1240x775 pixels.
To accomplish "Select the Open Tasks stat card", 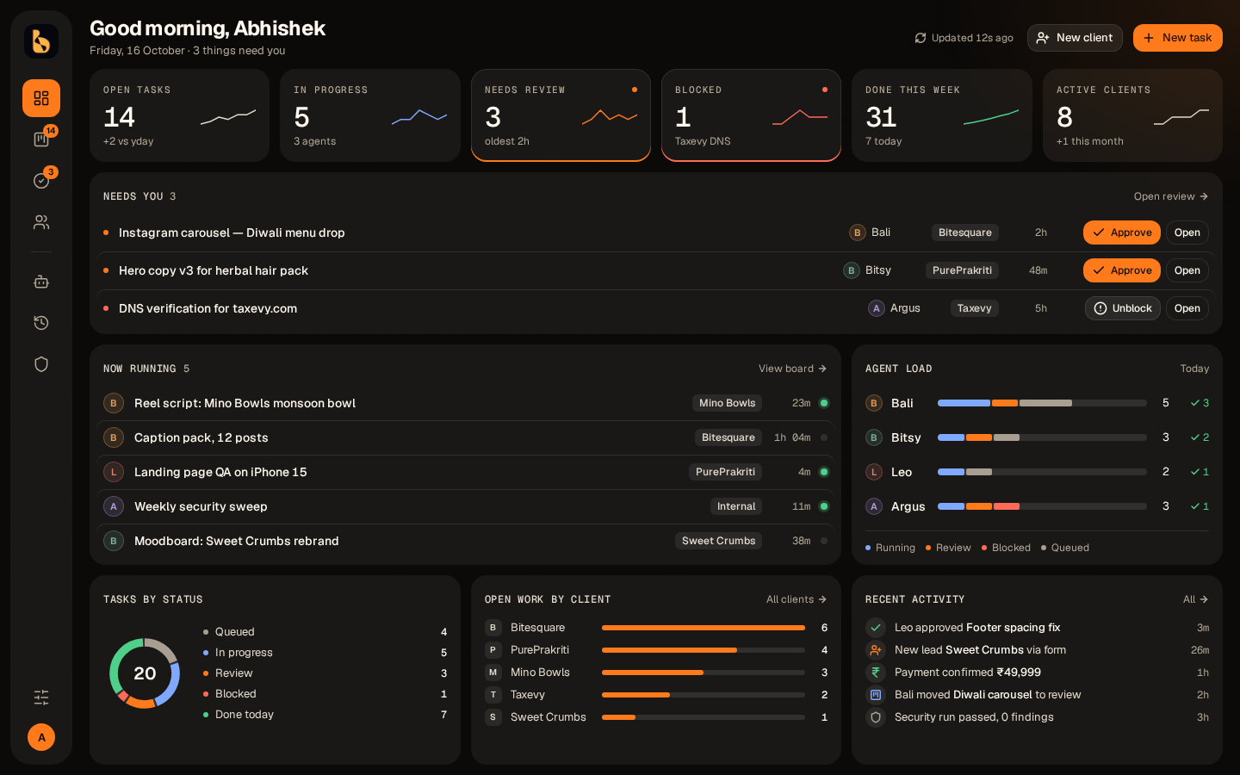I will [179, 115].
